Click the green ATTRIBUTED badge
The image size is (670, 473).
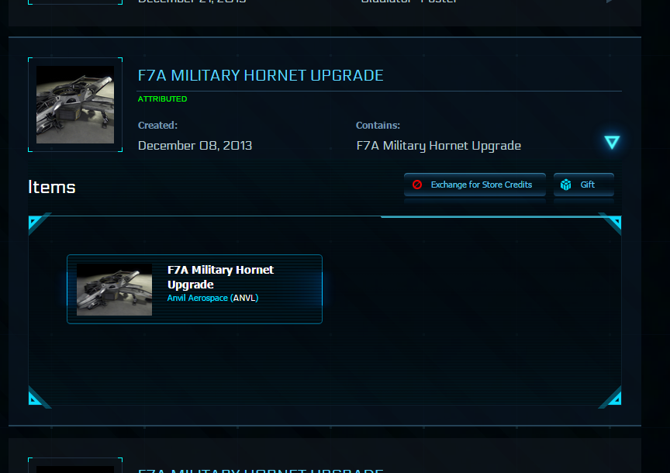coord(162,98)
